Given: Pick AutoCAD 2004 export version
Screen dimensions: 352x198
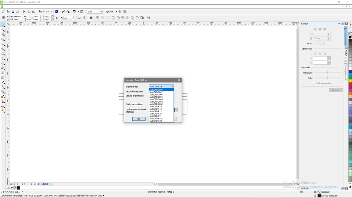Looking at the screenshot, I should click(156, 100).
